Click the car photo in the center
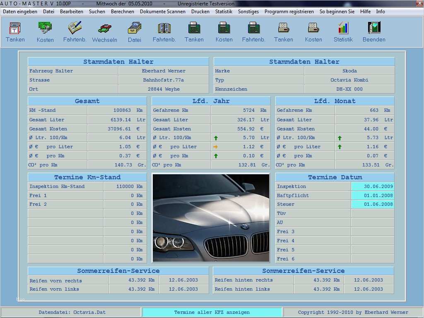 [x=211, y=218]
